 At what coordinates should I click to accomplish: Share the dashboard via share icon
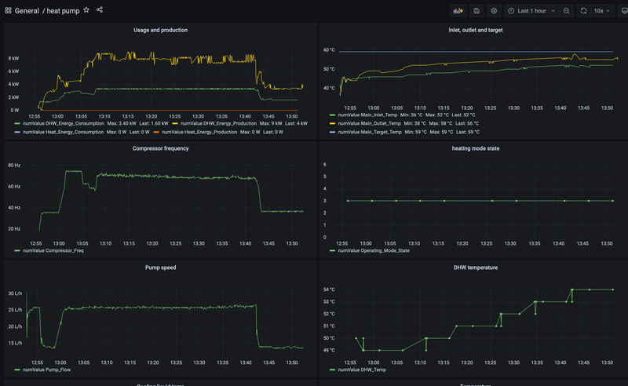tap(100, 10)
